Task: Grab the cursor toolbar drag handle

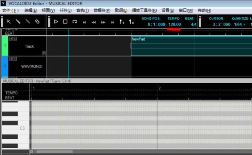Action: (200, 22)
